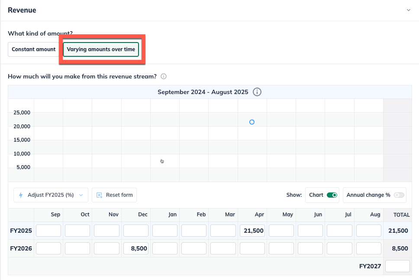Select the blue data point on chart
Viewport: 419px width, 280px height.
tap(252, 122)
